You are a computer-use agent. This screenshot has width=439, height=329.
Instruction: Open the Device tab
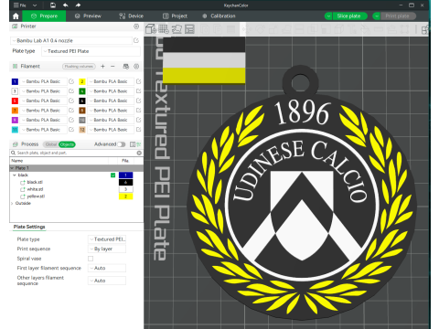click(131, 16)
